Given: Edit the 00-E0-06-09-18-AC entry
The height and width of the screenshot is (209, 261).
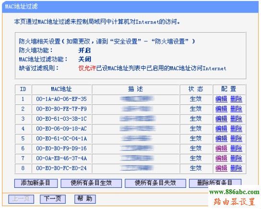Looking at the screenshot, I should [221, 128].
